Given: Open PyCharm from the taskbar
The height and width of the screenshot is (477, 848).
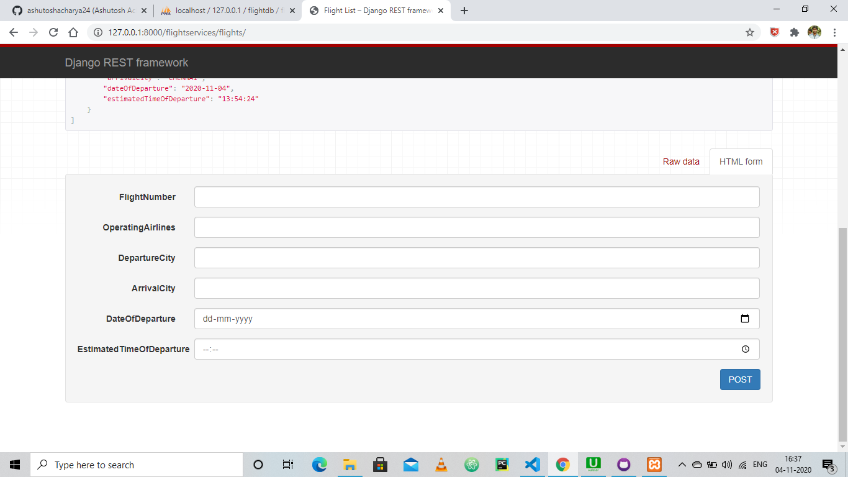Looking at the screenshot, I should pos(502,465).
